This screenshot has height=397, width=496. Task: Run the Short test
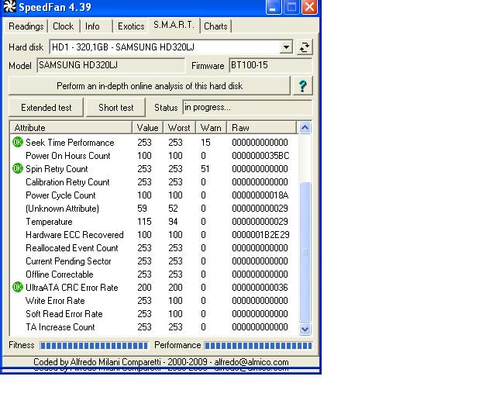click(x=115, y=108)
